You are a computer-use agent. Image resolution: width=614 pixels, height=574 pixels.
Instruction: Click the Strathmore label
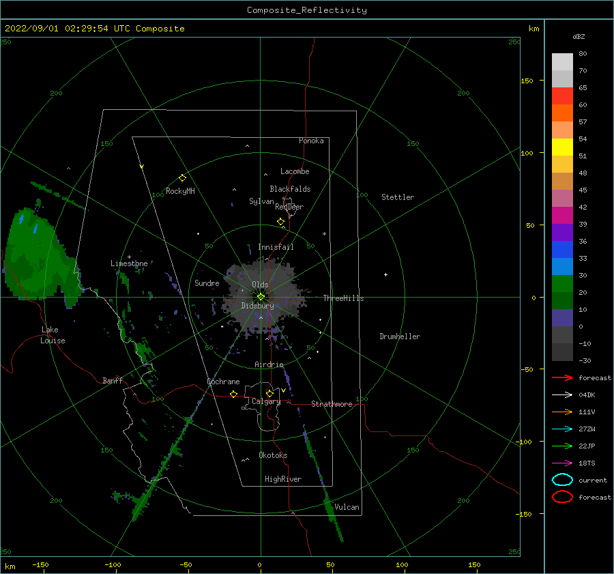pyautogui.click(x=332, y=404)
